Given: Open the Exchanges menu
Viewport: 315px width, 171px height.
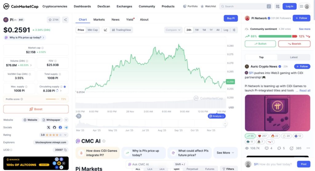Looking at the screenshot, I should pyautogui.click(x=124, y=6).
